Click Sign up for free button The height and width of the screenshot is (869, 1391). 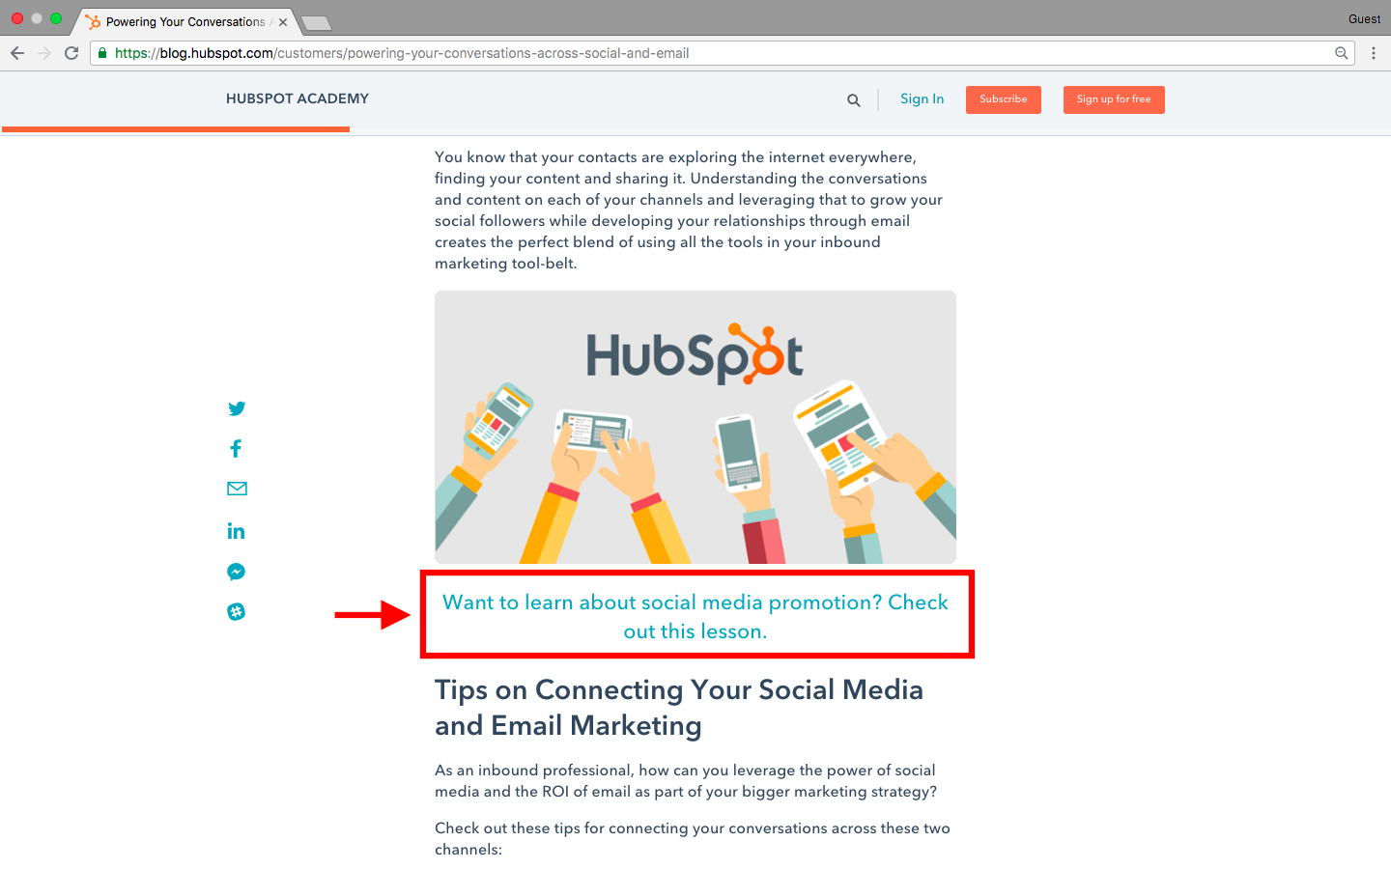(1114, 99)
